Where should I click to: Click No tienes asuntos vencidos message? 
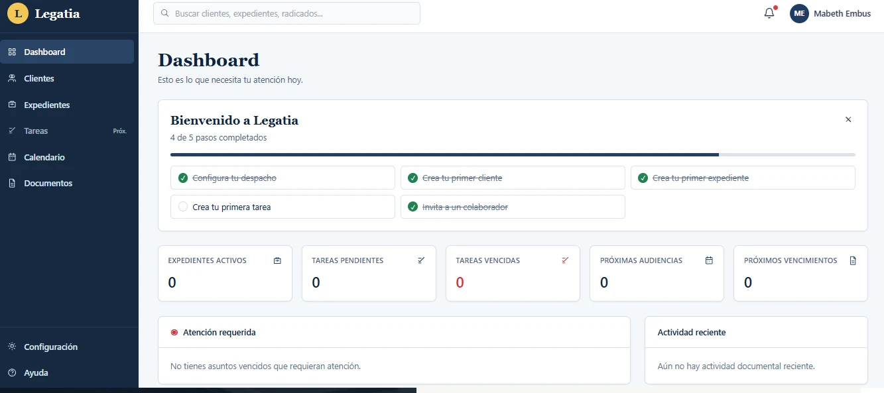pyautogui.click(x=265, y=366)
